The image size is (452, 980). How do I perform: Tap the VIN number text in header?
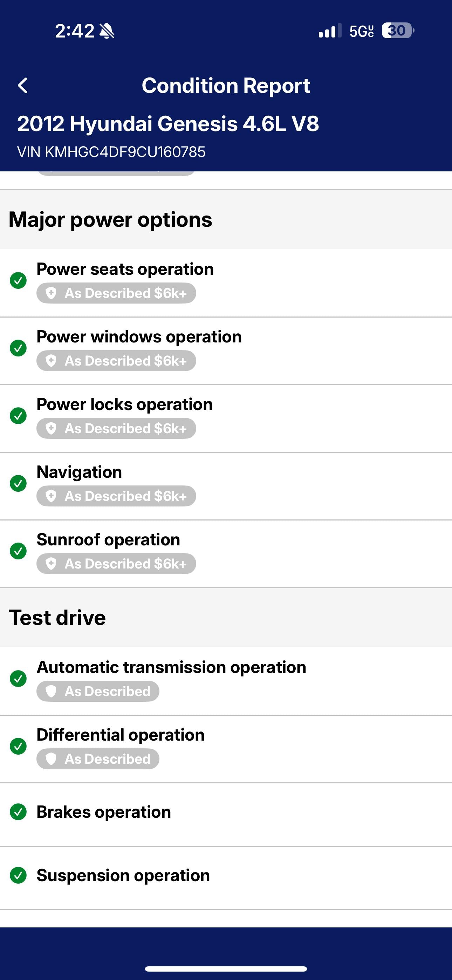pos(111,152)
